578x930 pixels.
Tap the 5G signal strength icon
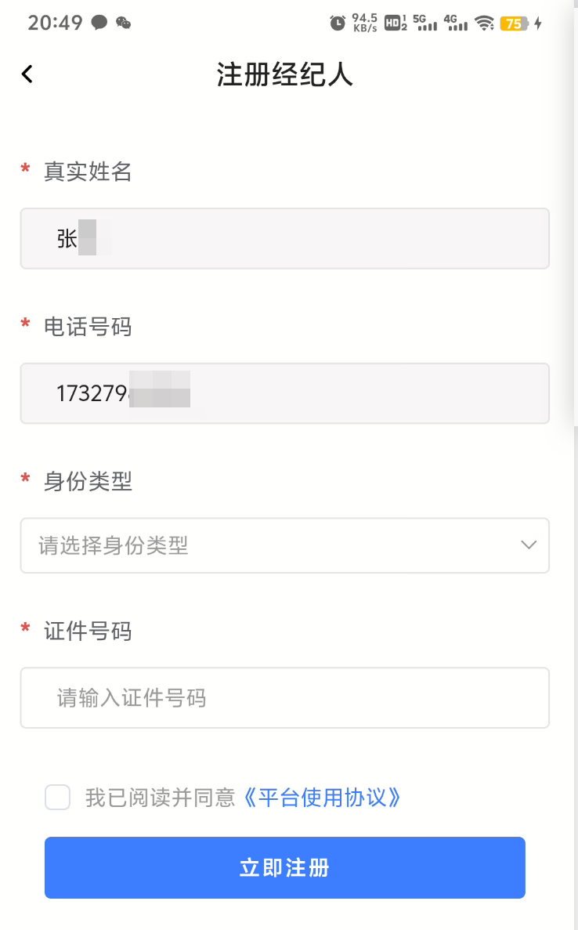coord(424,23)
